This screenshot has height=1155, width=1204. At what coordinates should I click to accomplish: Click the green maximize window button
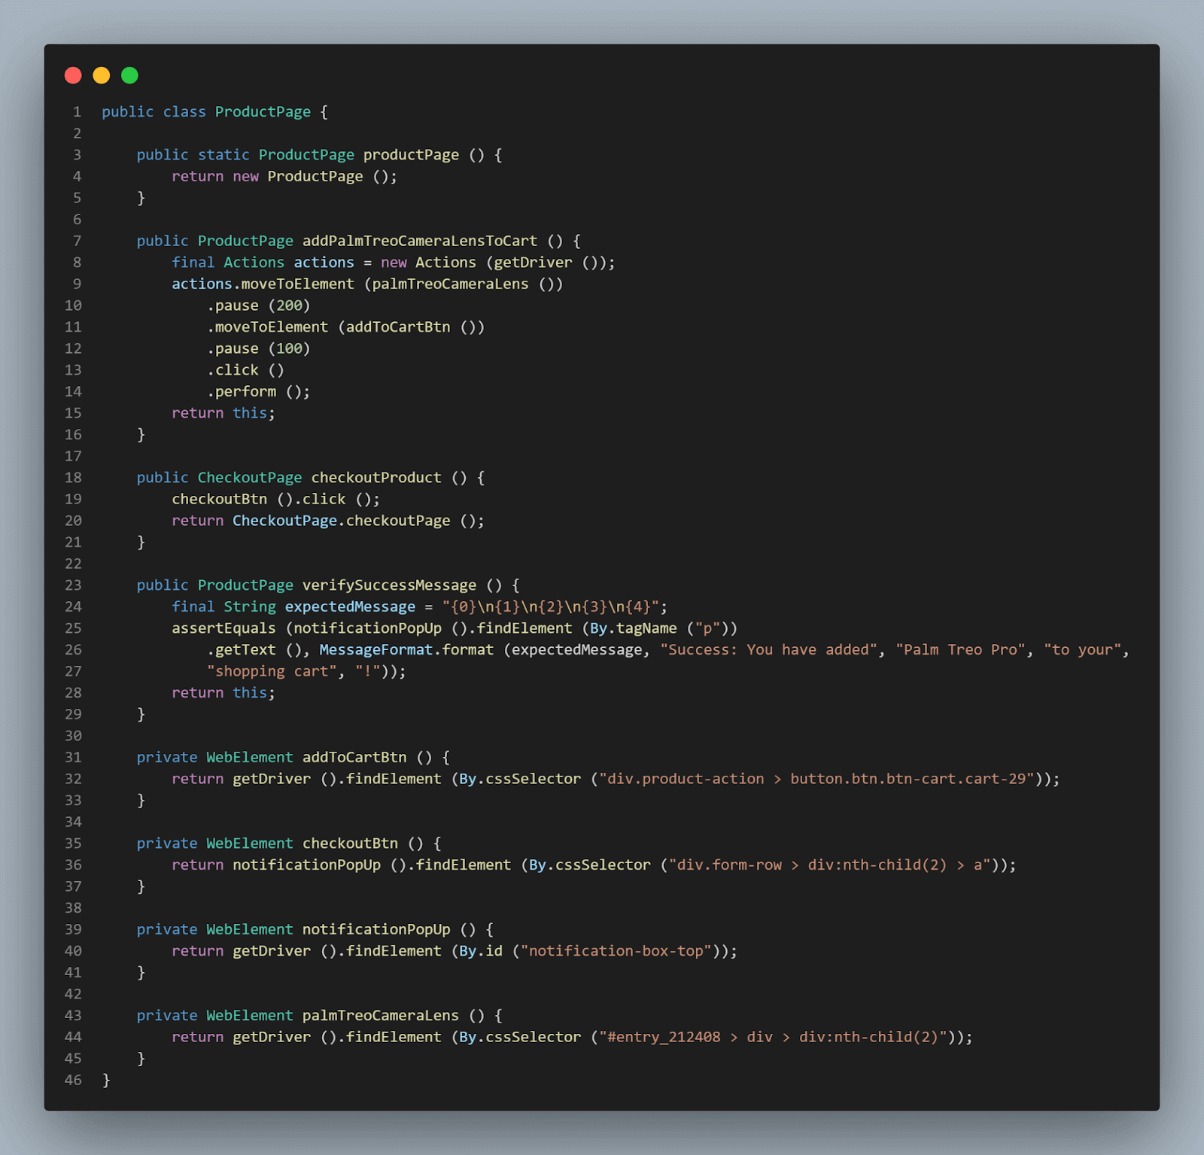coord(129,75)
